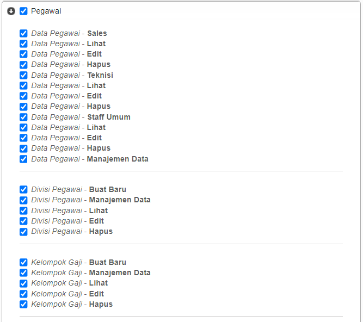Uncheck Divisi Pegawai - Hapus permission
Viewport: 363px width, 322px height.
pyautogui.click(x=23, y=231)
